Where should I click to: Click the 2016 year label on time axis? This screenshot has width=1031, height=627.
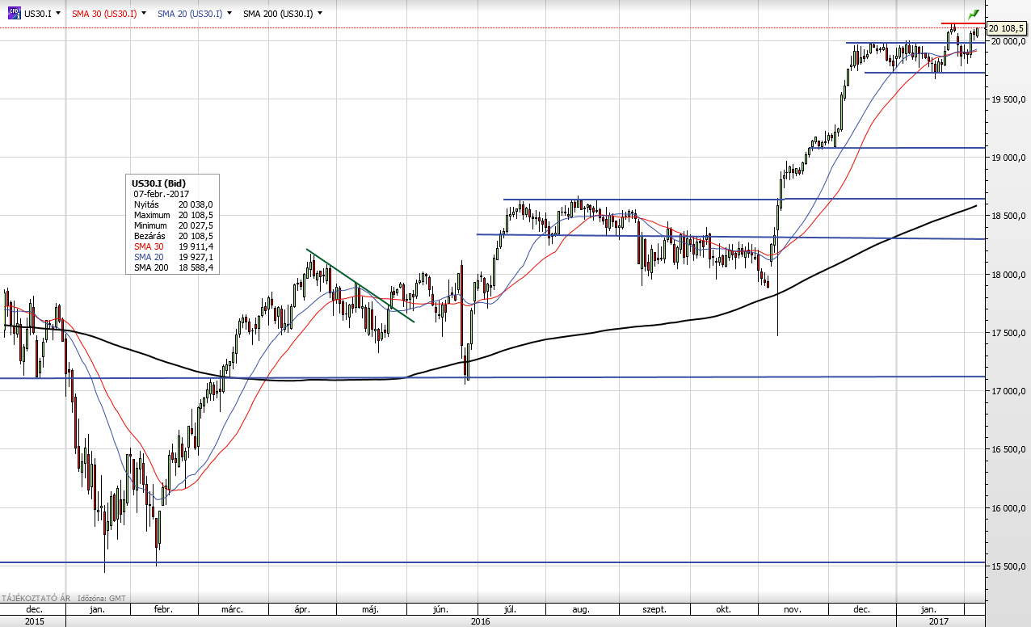480,621
